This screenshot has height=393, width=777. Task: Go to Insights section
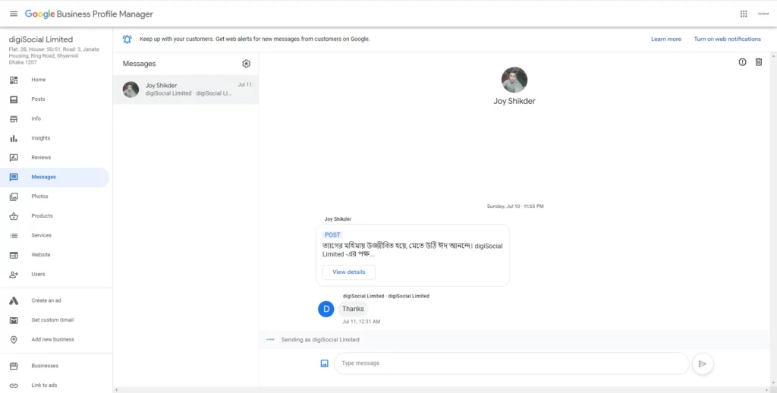point(55,138)
